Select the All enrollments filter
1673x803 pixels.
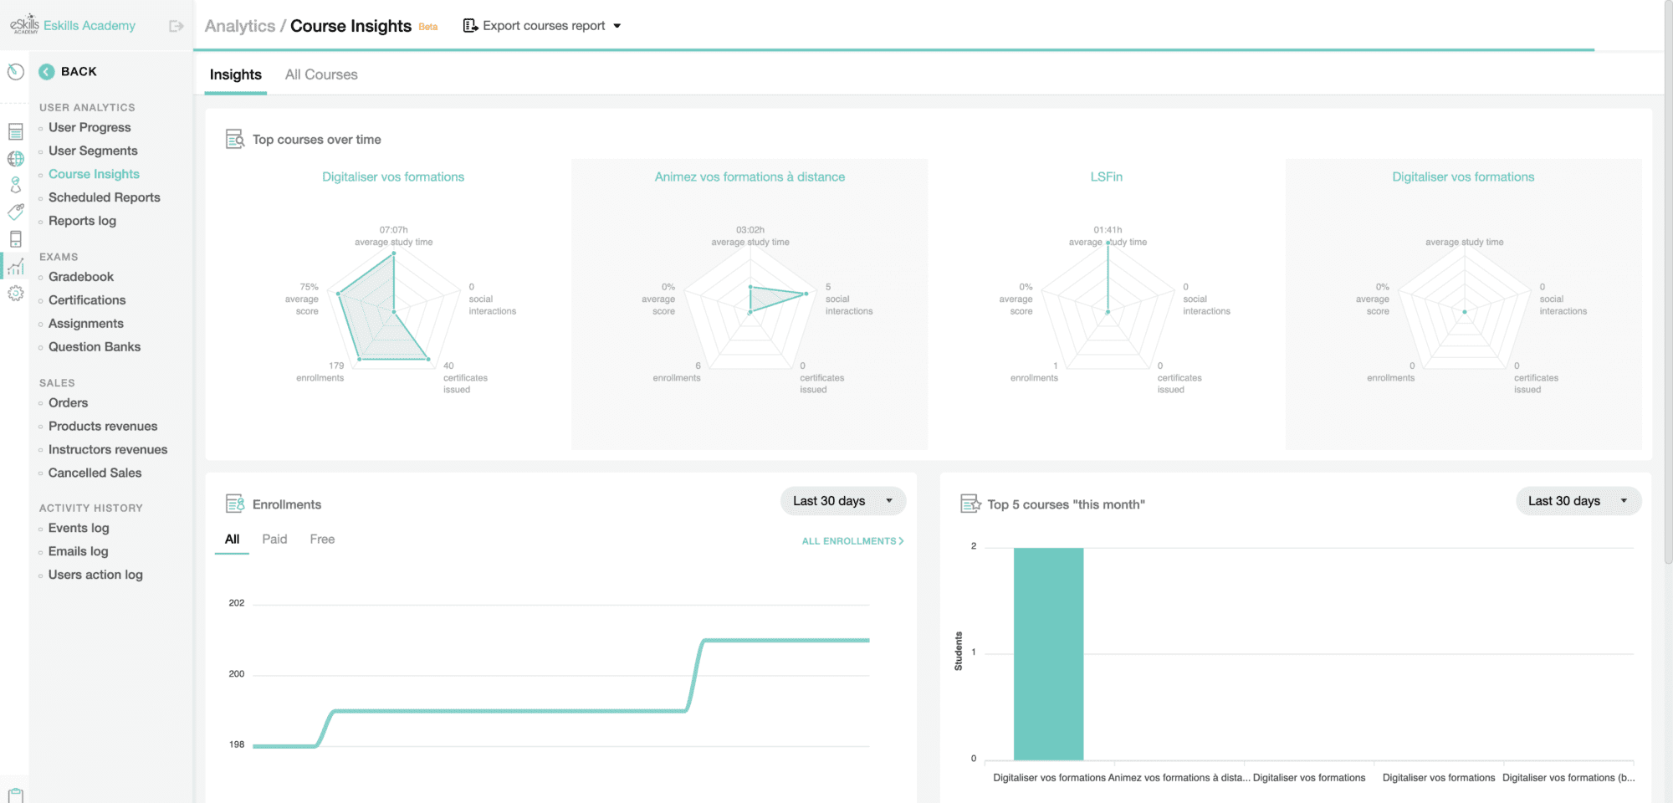232,539
